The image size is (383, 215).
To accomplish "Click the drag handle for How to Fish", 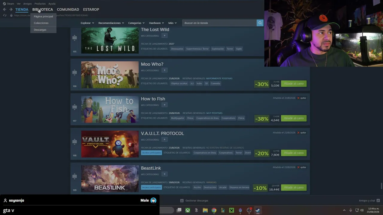I will 75,107.
